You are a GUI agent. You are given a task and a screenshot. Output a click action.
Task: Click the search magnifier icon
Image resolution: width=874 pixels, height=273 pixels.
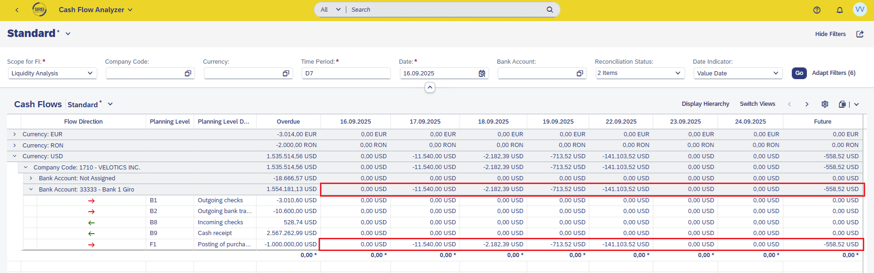coord(550,10)
